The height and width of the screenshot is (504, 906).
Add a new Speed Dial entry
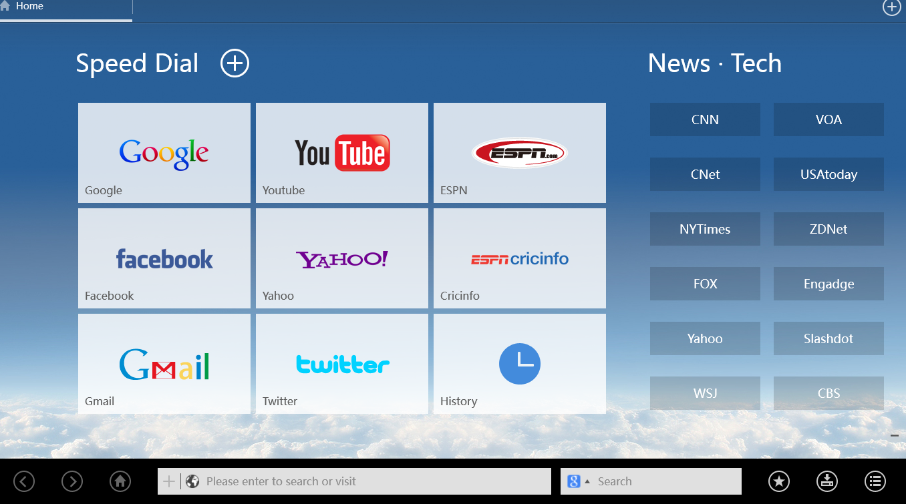[x=235, y=63]
